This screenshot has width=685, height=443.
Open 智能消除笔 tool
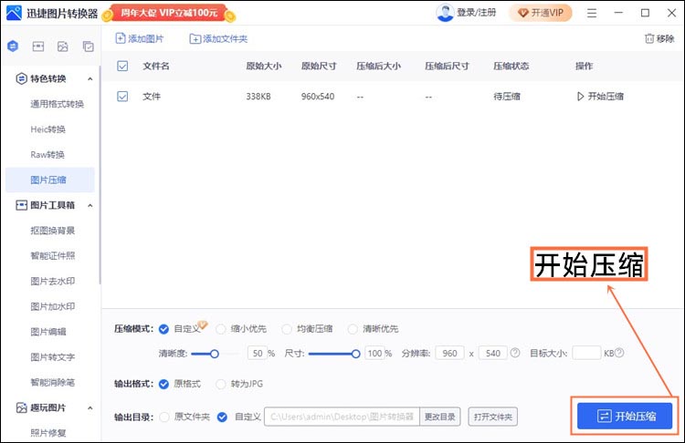click(53, 383)
